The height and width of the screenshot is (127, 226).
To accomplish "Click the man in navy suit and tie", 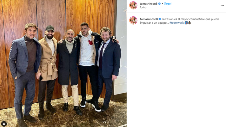I will tap(109, 67).
